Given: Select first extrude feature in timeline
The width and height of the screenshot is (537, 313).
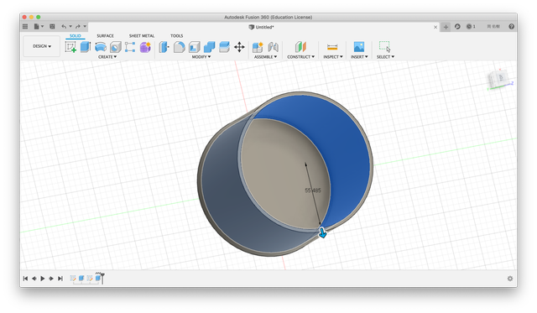Looking at the screenshot, I should 81,279.
